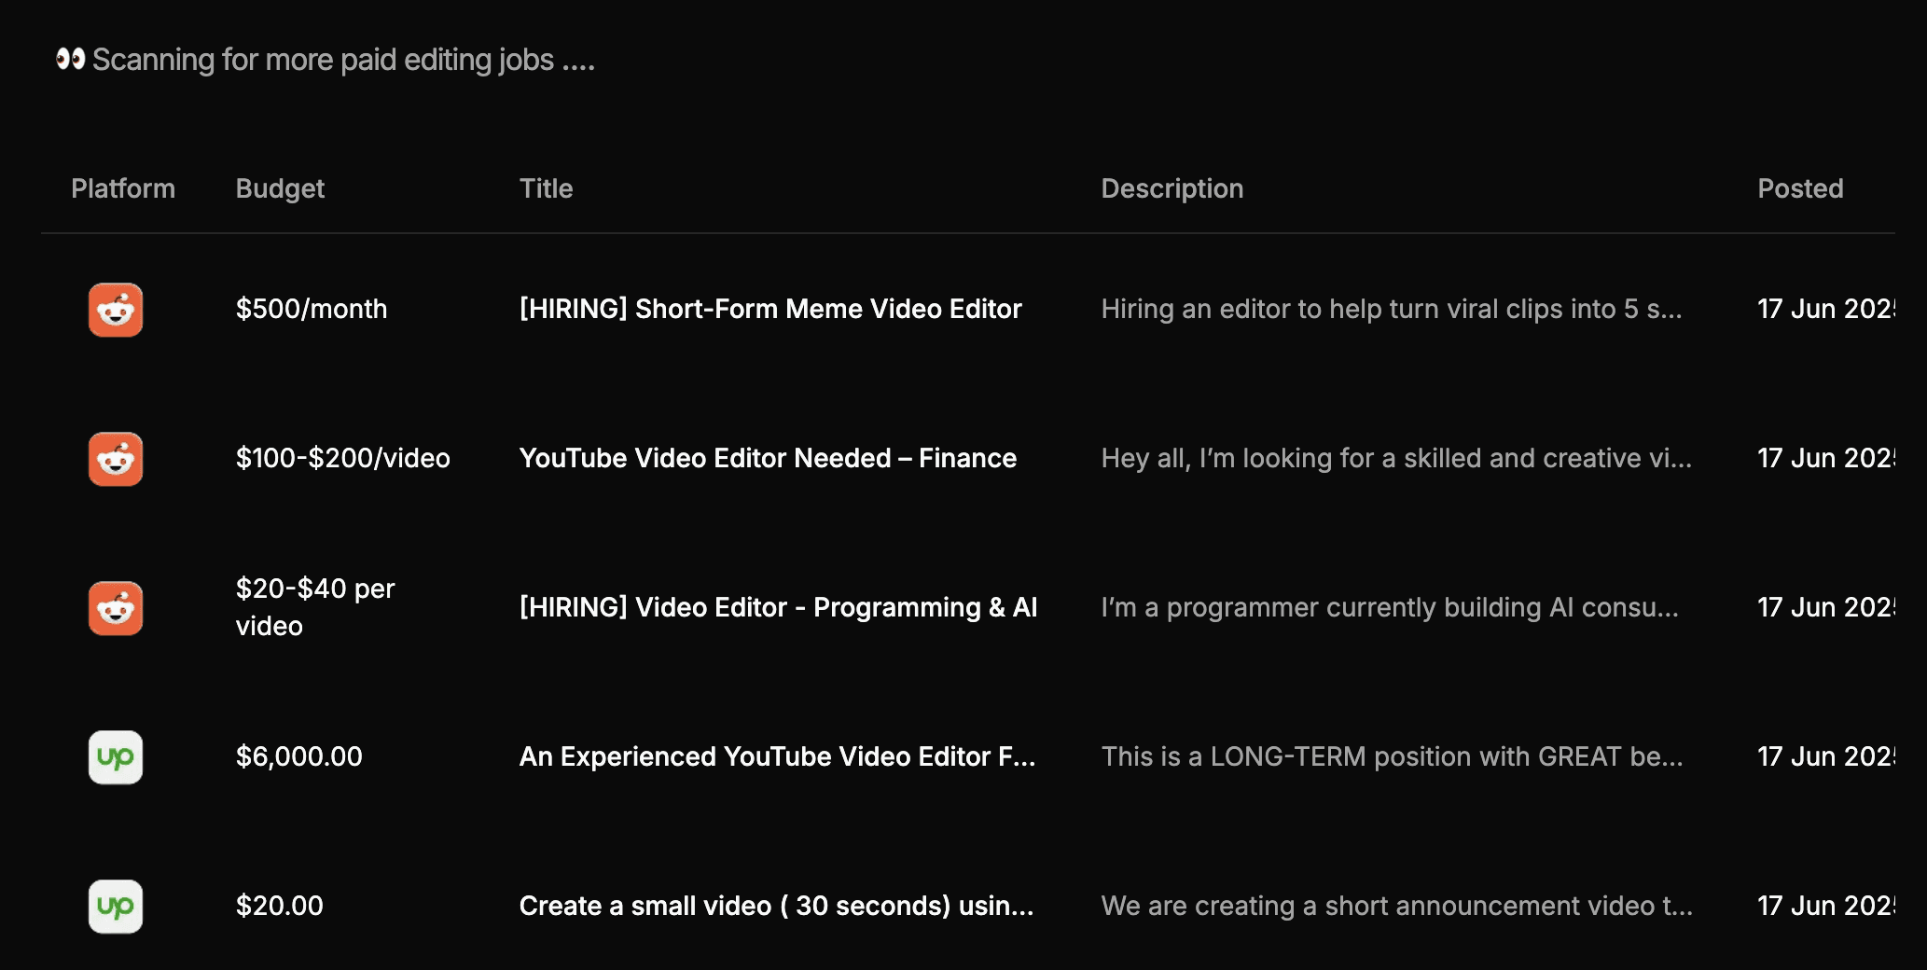The width and height of the screenshot is (1927, 970).
Task: Click description 'Hiring an editor to help turn viral clips'
Action: pyautogui.click(x=1392, y=309)
